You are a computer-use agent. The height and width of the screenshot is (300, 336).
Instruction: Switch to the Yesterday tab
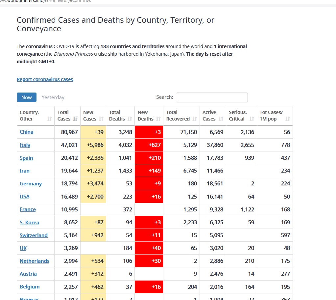[x=53, y=97]
